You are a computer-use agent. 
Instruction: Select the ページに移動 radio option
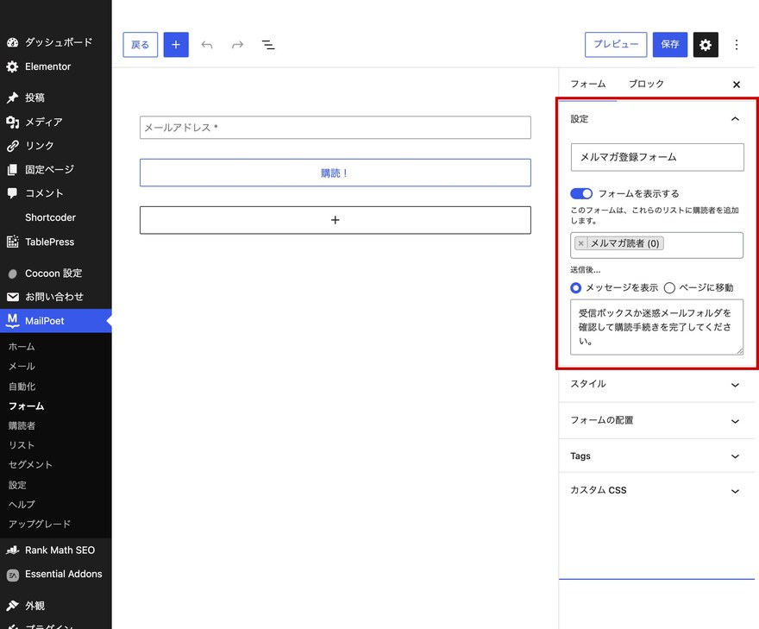(669, 288)
